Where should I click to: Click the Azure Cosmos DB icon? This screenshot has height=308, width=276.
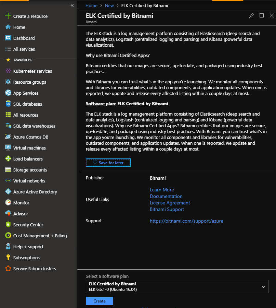[8, 137]
